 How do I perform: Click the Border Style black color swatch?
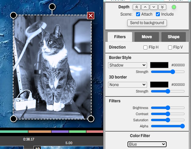point(159,65)
